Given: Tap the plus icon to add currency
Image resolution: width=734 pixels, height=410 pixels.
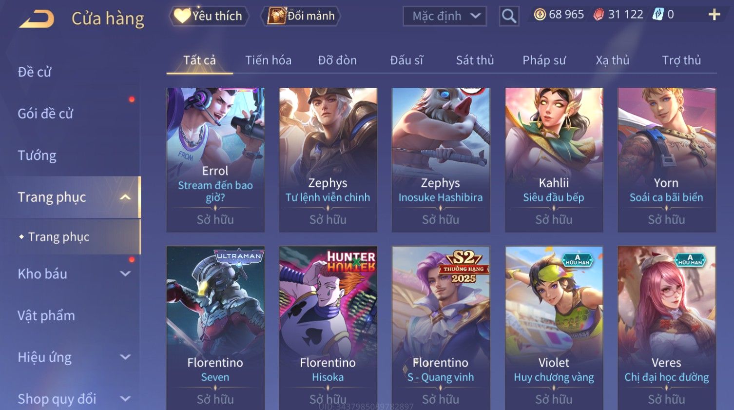Looking at the screenshot, I should (714, 15).
